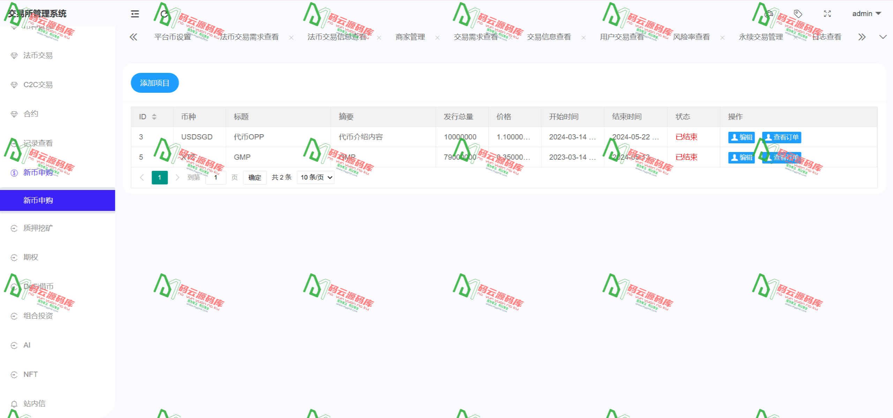Switch to the 商家管理 tab

410,37
